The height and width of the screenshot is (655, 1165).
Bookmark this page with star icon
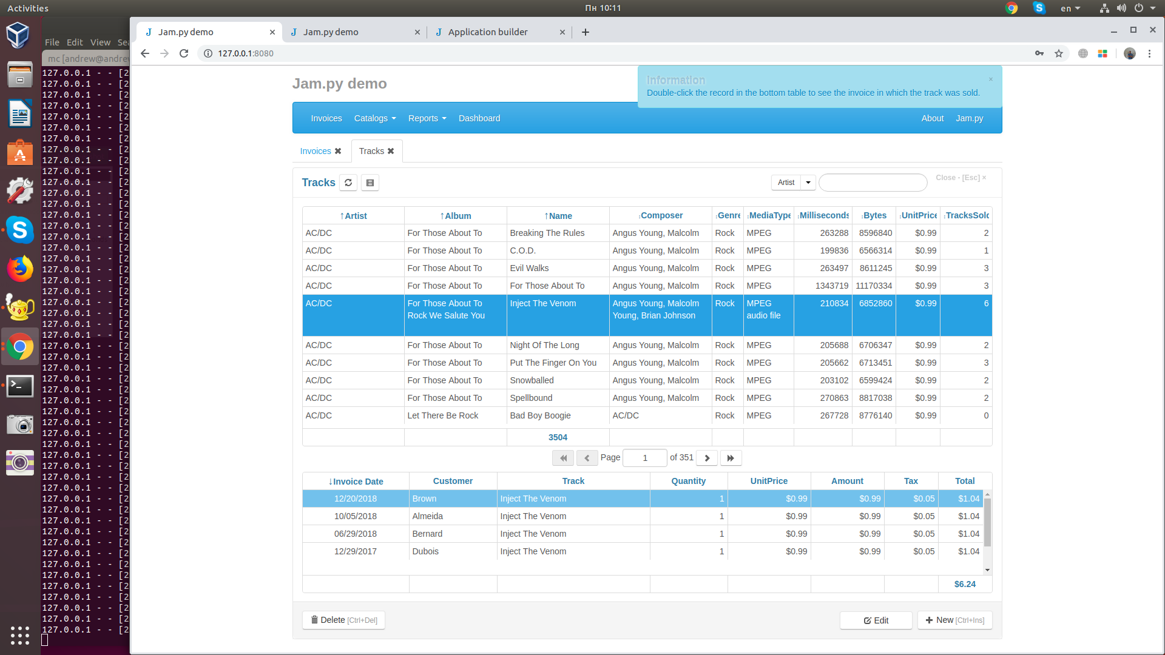[x=1059, y=53]
